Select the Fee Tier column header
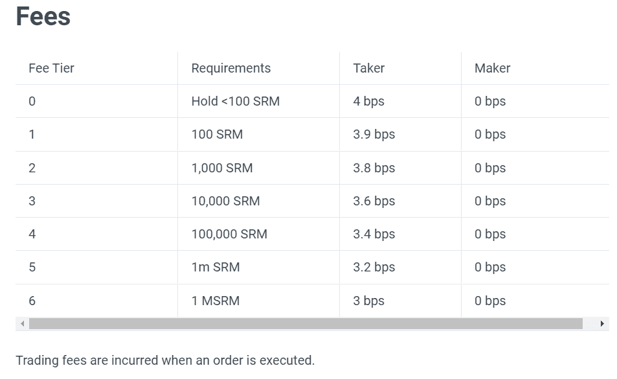The image size is (617, 379). tap(52, 68)
